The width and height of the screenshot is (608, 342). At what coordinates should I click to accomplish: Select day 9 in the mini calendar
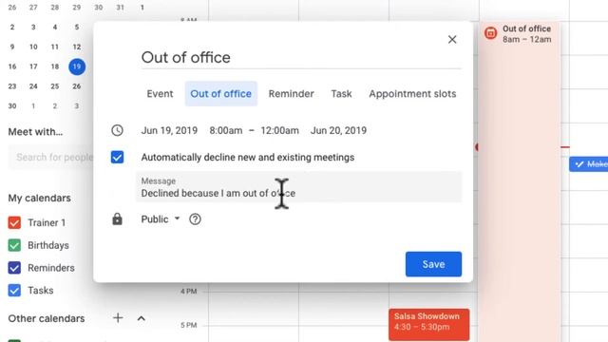coord(12,47)
